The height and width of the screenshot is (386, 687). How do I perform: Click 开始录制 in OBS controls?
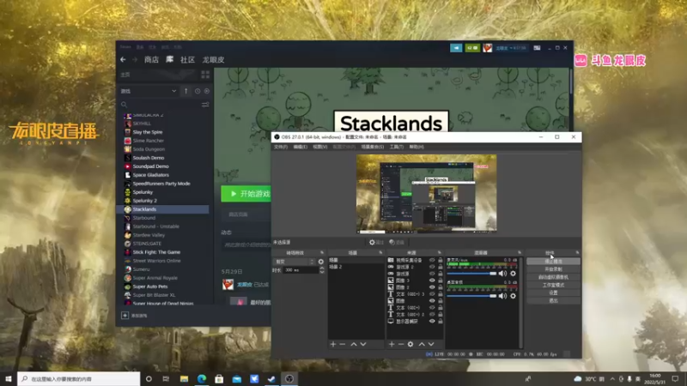pos(553,269)
